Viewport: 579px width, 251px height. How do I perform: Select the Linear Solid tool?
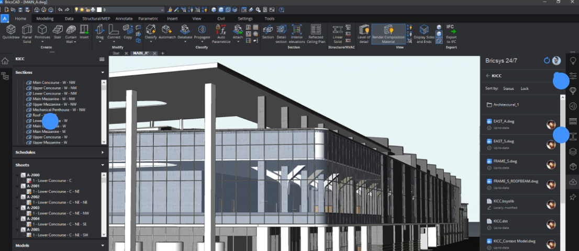click(338, 32)
